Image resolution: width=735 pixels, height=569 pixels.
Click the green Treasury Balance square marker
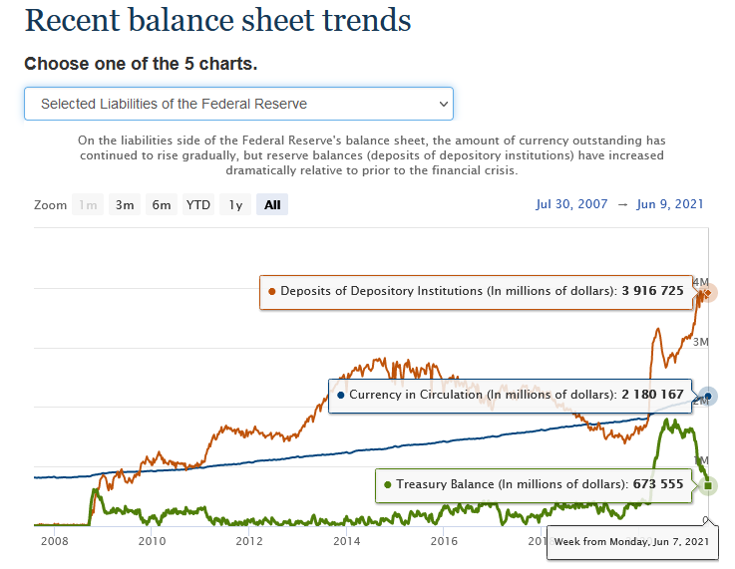coord(708,485)
